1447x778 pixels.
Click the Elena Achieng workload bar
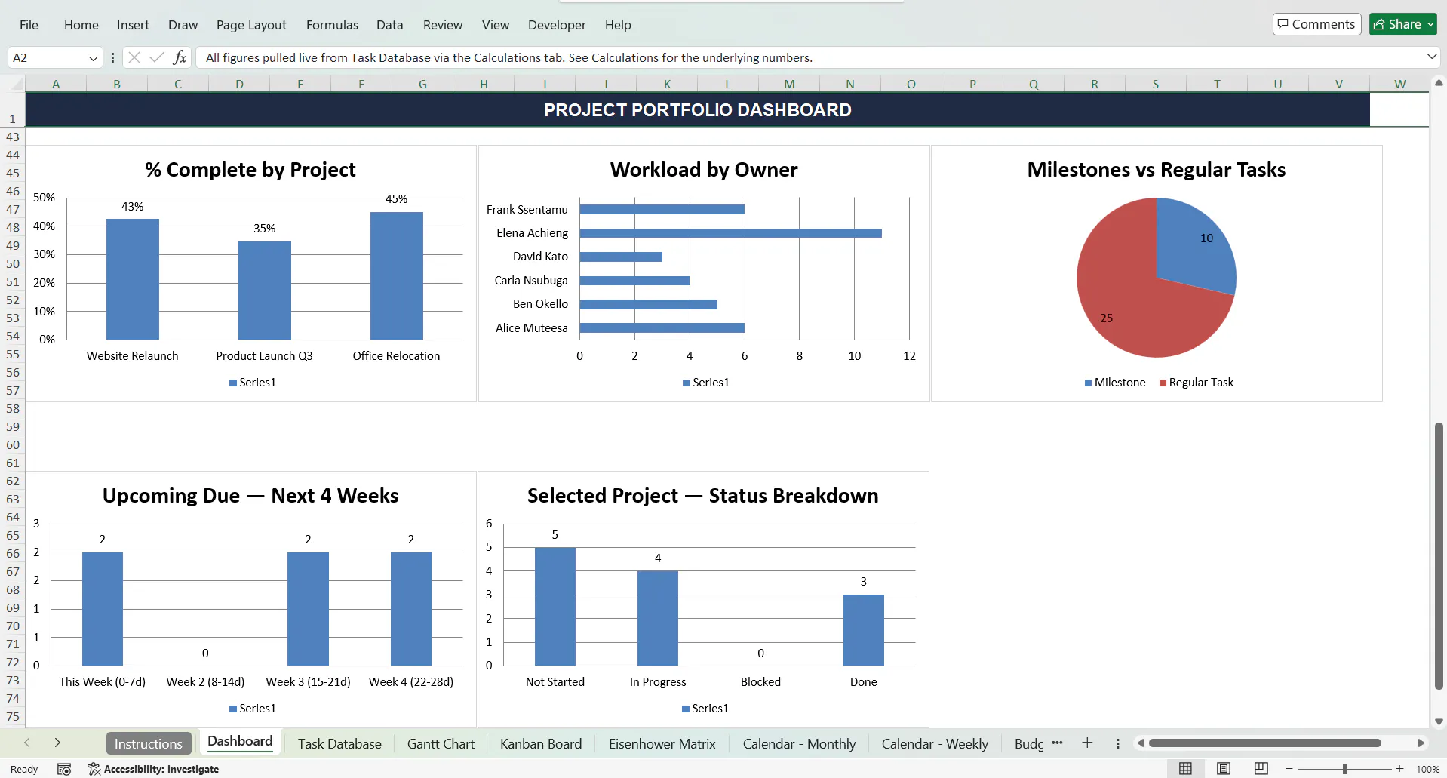point(730,233)
